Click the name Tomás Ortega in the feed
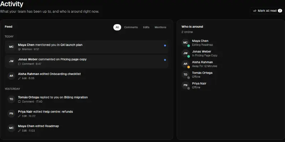 click(28, 97)
